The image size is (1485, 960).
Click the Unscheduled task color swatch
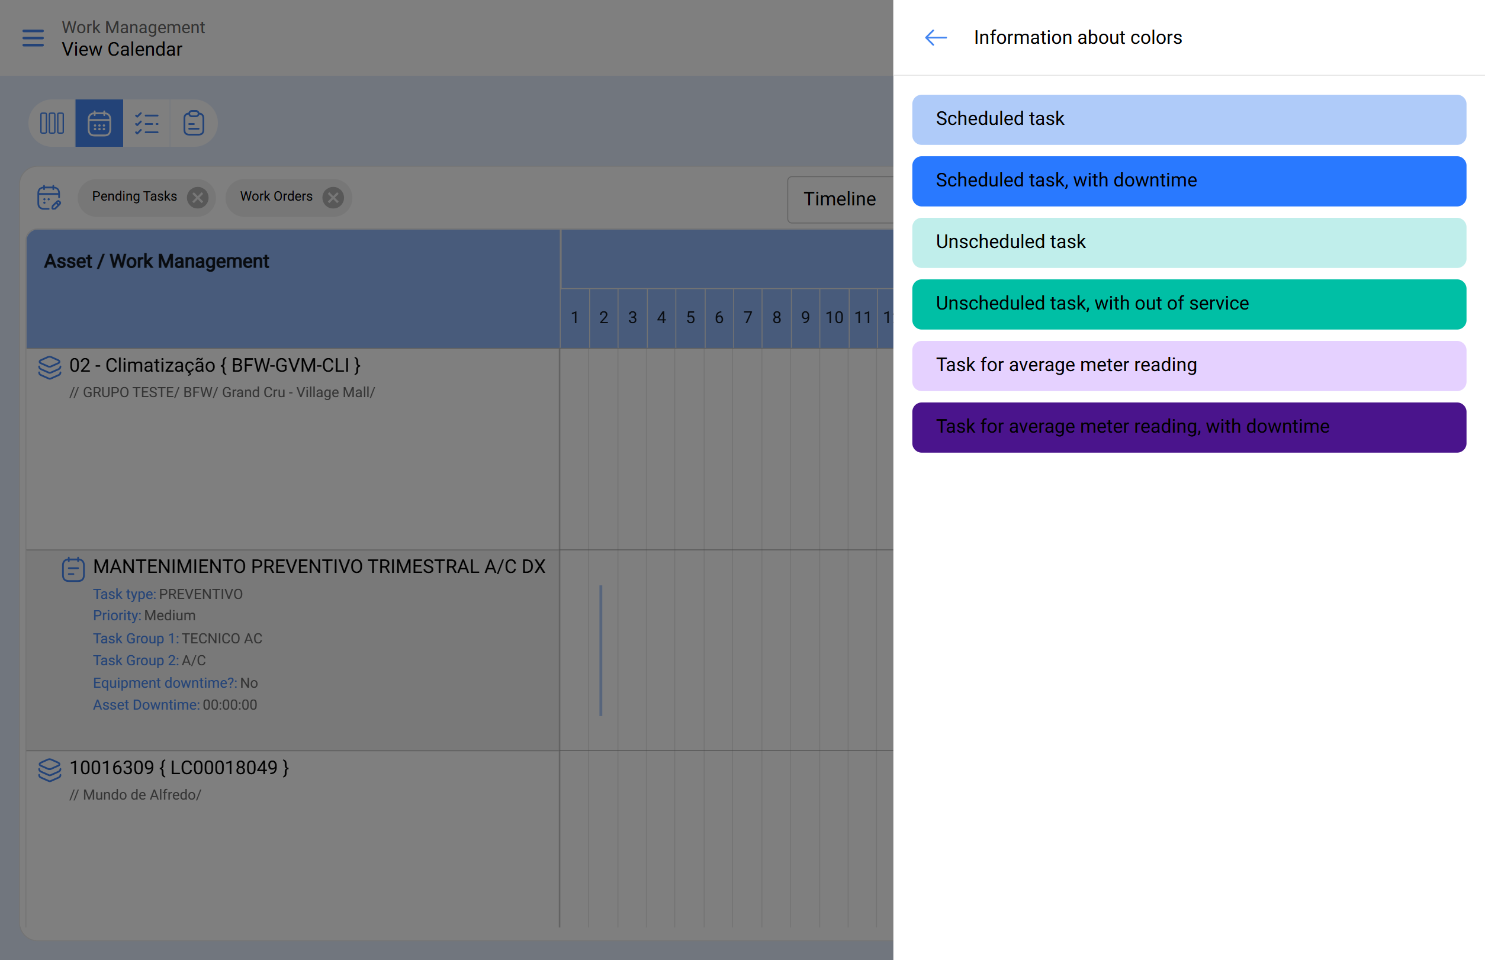(x=1189, y=243)
